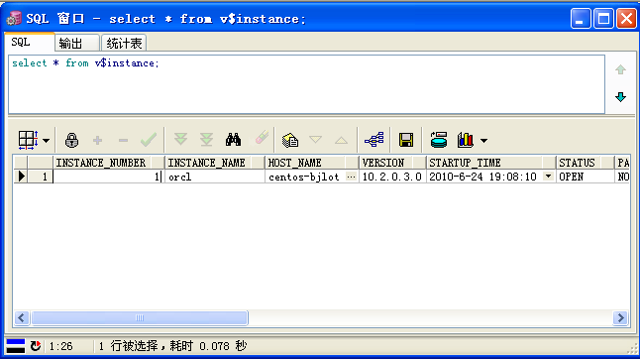Click the status bar execution indicator icon
Viewport: 640px width, 359px height.
[16, 346]
